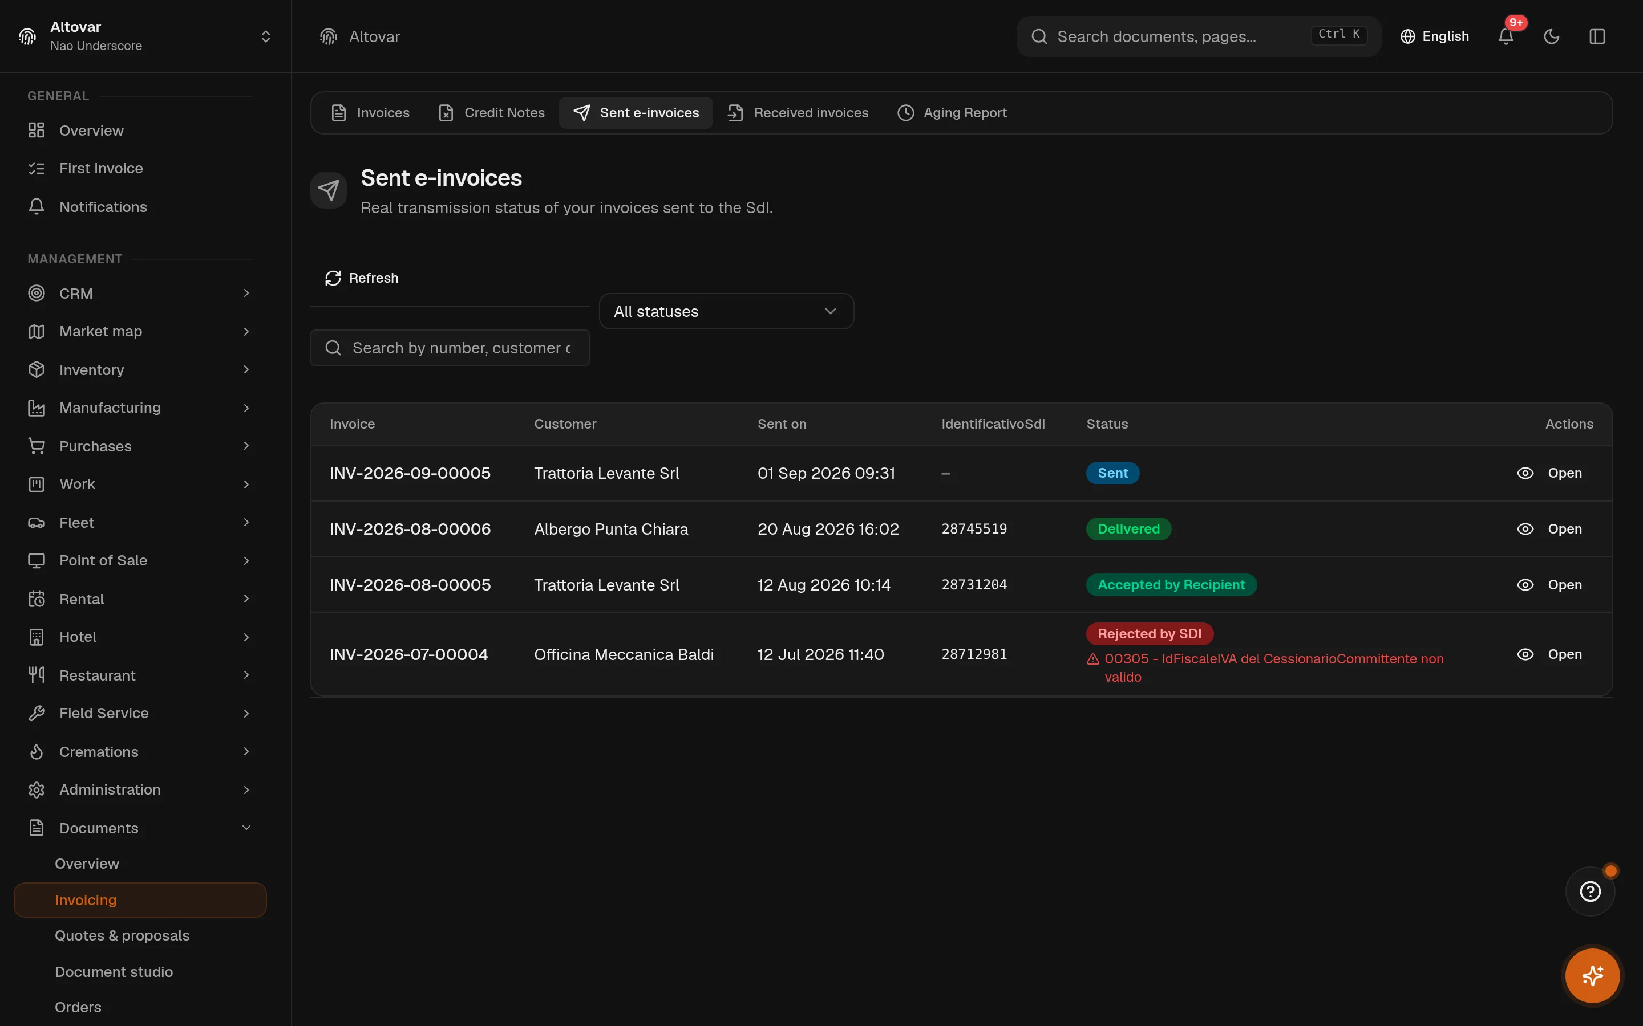Click the Accepted by Recipient status badge
Image resolution: width=1643 pixels, height=1026 pixels.
click(x=1171, y=584)
